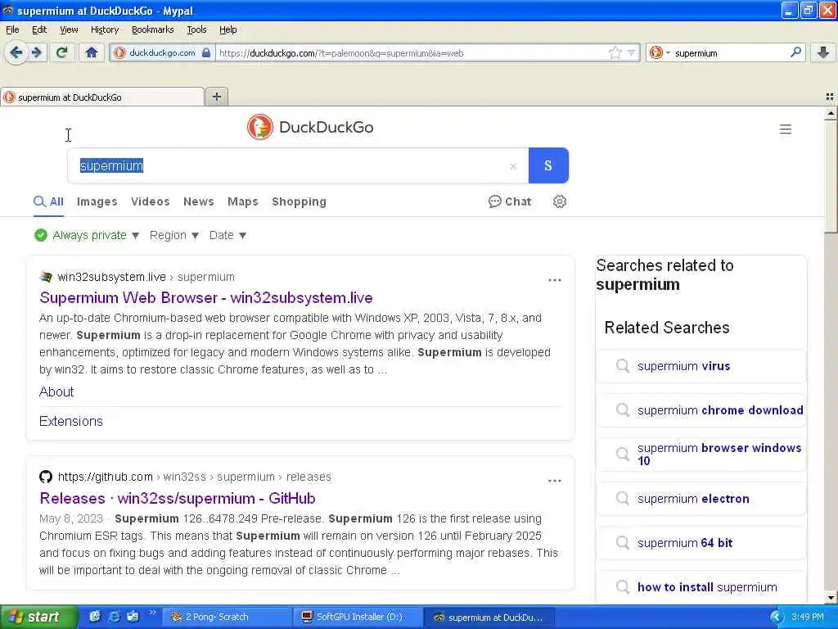Screen dimensions: 838x629
Task: Search related 'supermium browser windows 10'
Action: click(701, 455)
